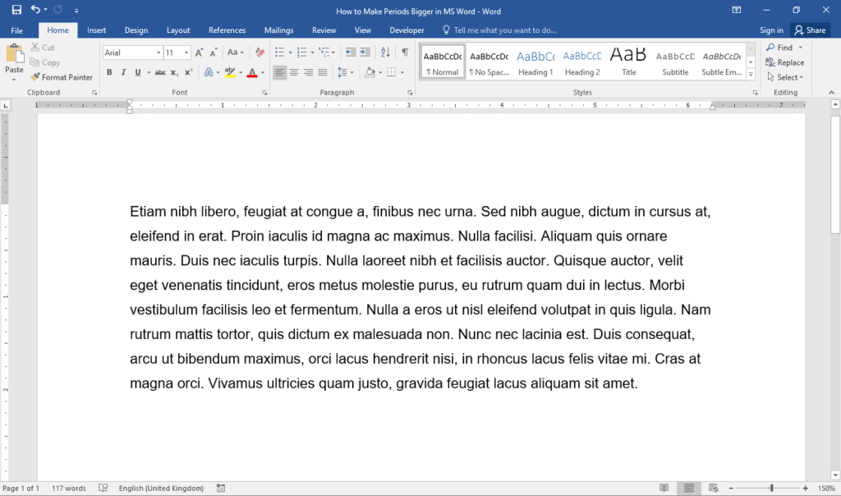Apply yellow text highlight color

(228, 72)
